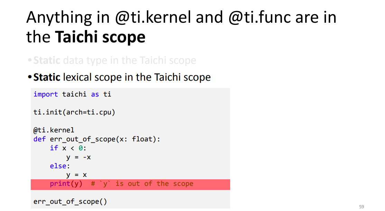Click the 'else:' keyword line
The image size is (385, 211).
point(60,166)
